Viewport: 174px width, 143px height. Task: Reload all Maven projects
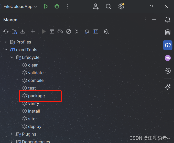[x=6, y=32]
